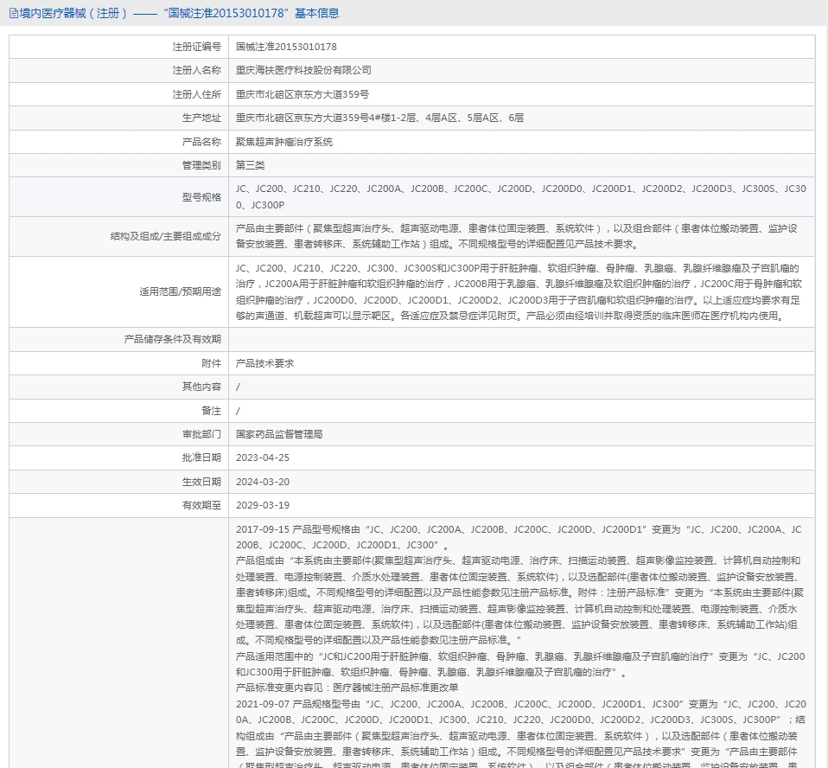Click the line 产品标准变更内容见：医疗器械注册产品标准更改单

click(x=347, y=688)
